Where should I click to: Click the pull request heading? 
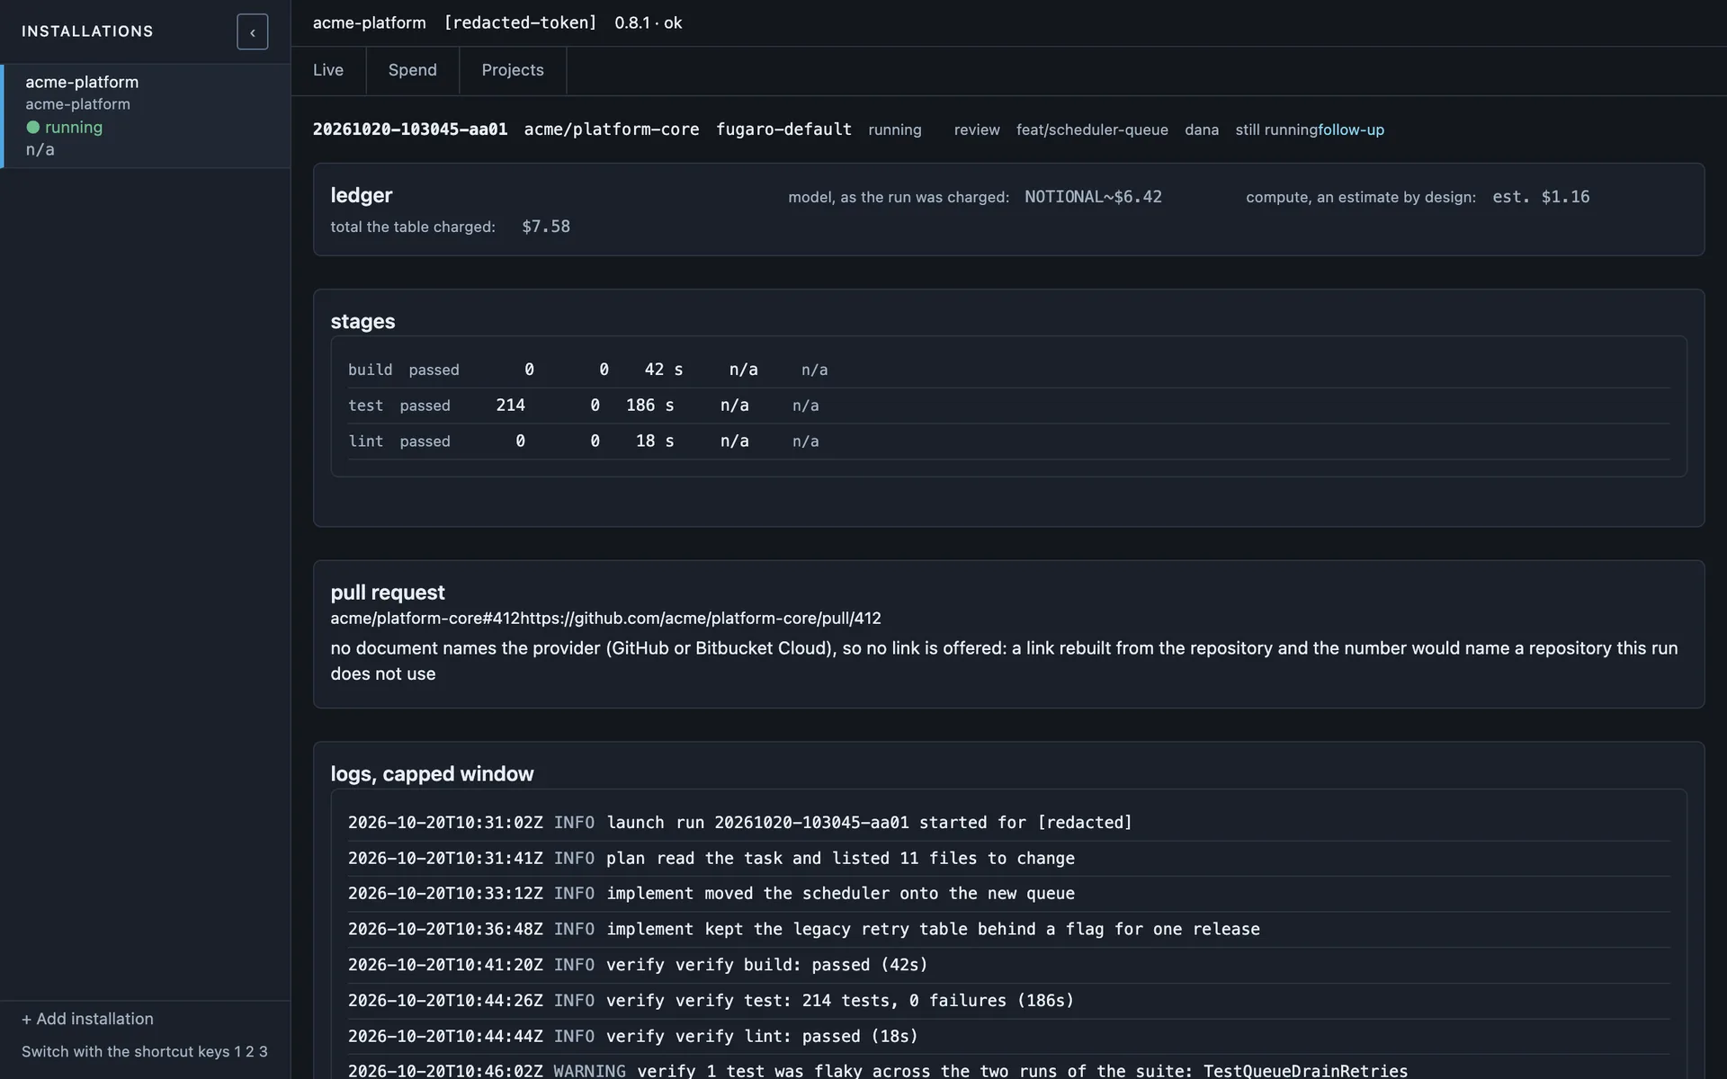pos(388,593)
